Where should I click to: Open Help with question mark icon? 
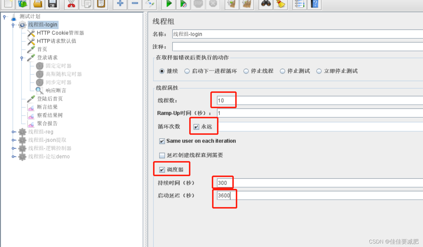315,3
